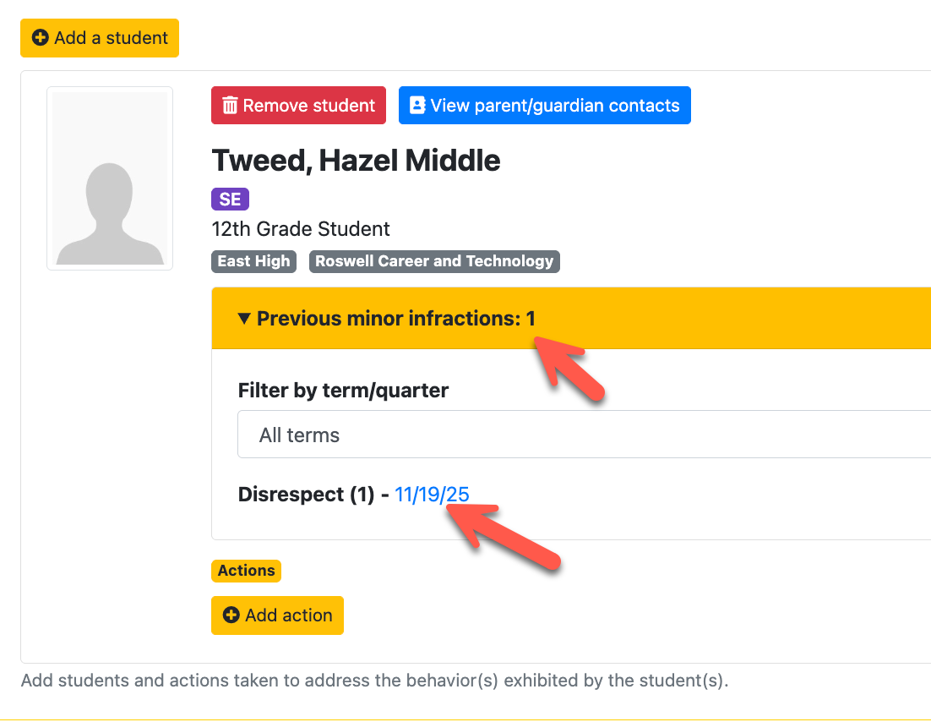The height and width of the screenshot is (722, 931).
Task: Click the Filter by term/quarter label
Action: point(343,391)
